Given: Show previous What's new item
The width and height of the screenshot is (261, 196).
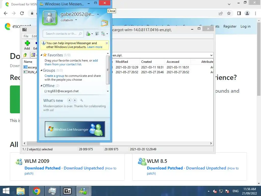Looking at the screenshot, I should coord(69,100).
